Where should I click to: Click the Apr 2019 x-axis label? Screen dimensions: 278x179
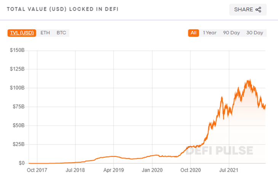point(113,170)
